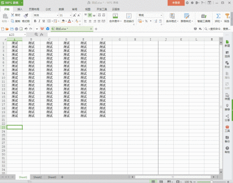The image size is (233, 183).
Task: Open Conditional Formatting (条件格式) menu
Action: [x=172, y=18]
